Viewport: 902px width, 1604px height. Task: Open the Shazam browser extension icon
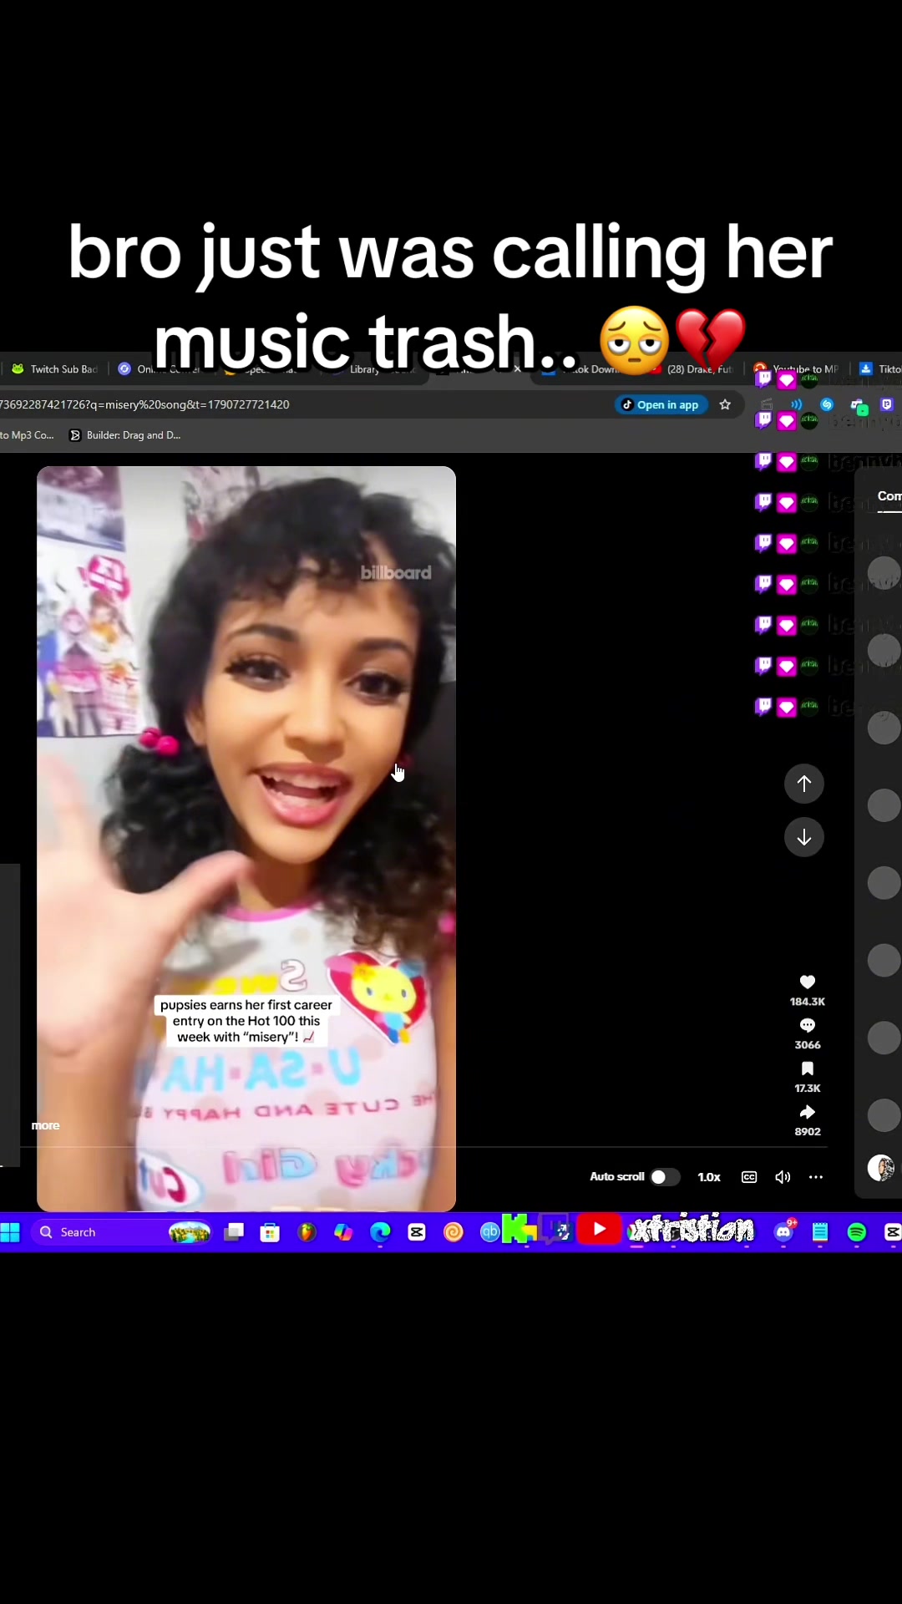[x=827, y=404]
